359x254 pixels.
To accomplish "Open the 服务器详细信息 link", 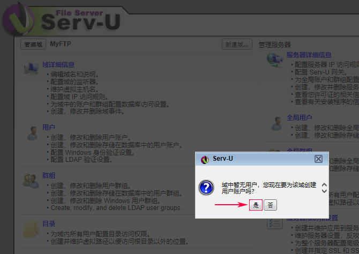I will pos(309,55).
